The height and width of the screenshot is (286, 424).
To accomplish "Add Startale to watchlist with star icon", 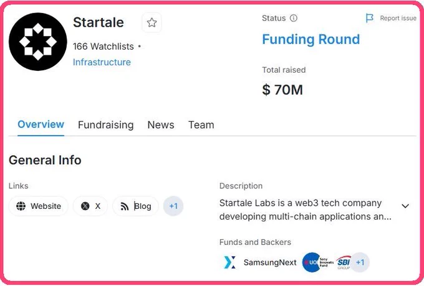I will pos(152,22).
